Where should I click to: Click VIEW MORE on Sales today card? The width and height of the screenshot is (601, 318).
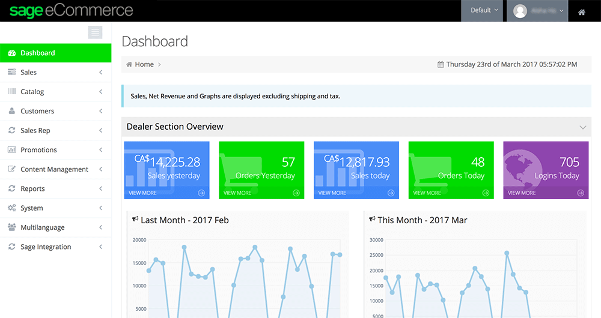(x=332, y=193)
